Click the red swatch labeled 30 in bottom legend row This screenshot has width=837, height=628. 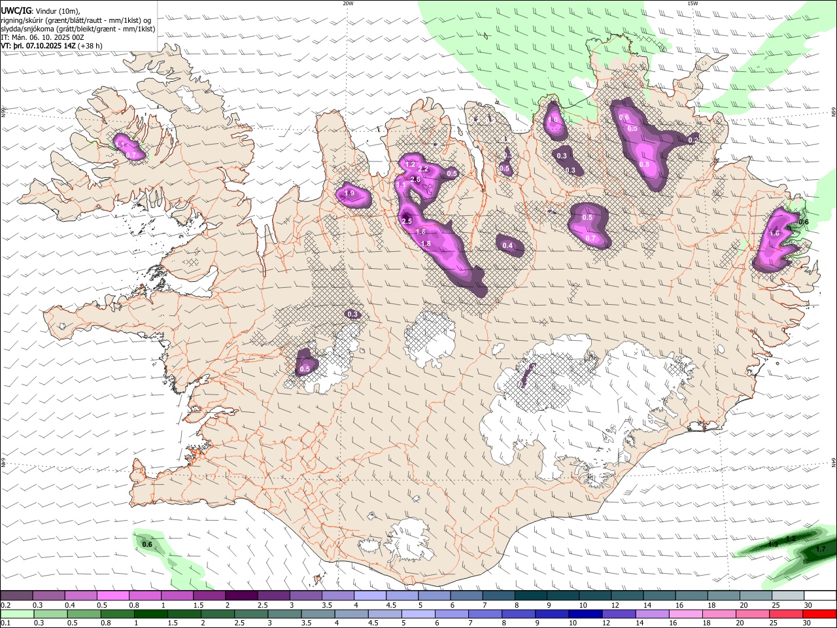click(x=819, y=614)
